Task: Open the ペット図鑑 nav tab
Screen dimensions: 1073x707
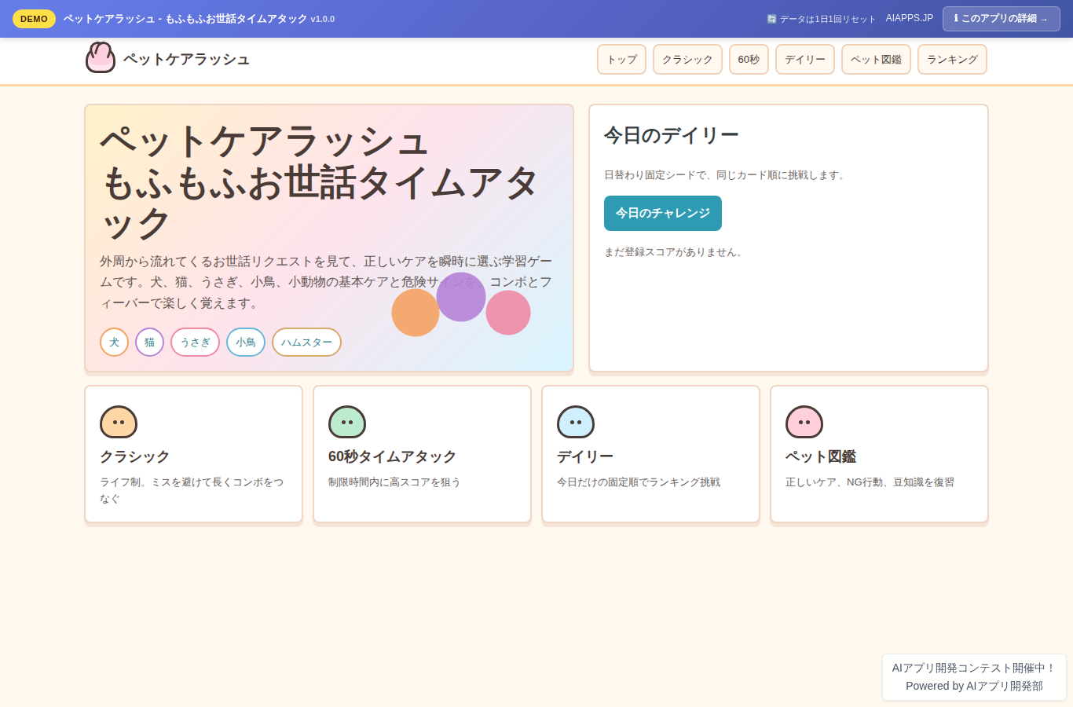Action: pos(876,60)
